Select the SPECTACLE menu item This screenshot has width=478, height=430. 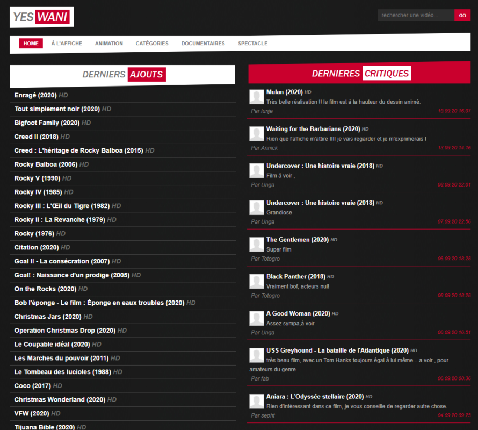click(x=253, y=44)
